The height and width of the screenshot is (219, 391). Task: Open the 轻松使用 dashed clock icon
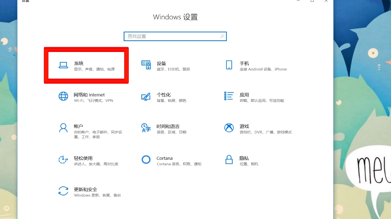point(63,159)
